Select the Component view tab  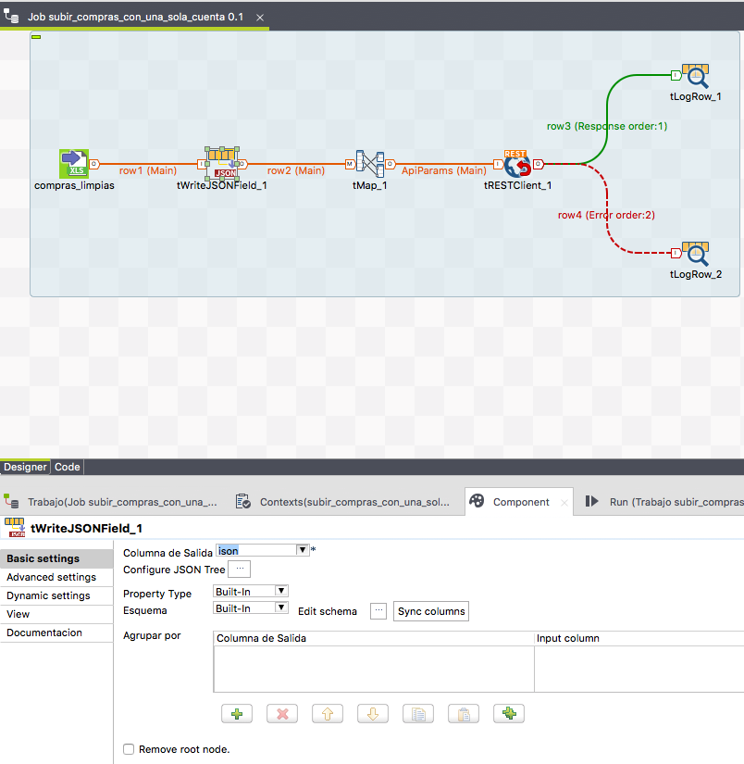click(x=520, y=502)
